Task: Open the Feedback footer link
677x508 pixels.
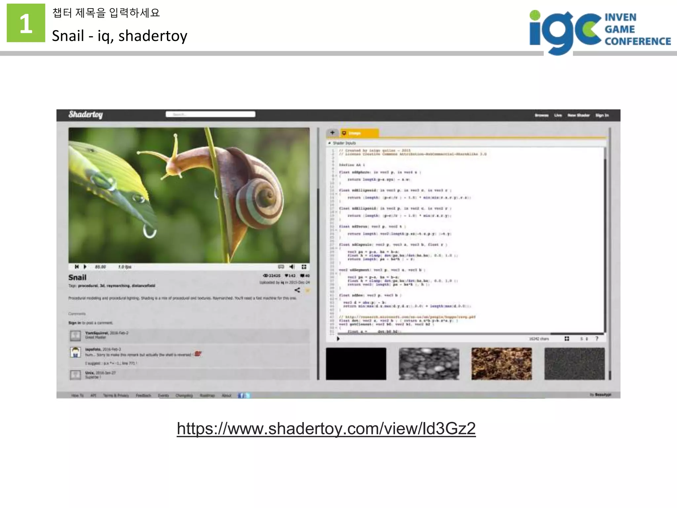Action: [143, 396]
